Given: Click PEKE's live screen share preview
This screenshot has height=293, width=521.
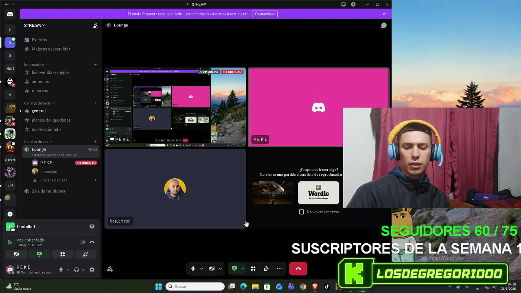Looking at the screenshot, I should tap(175, 107).
